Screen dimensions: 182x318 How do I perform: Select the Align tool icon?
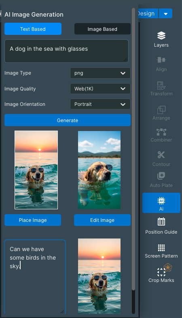[x=161, y=60]
